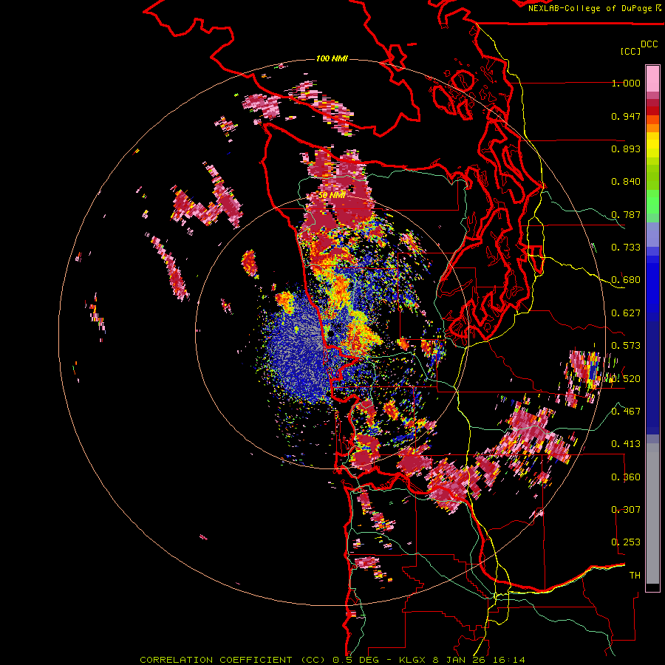Click the 1.000 legend value

point(626,83)
